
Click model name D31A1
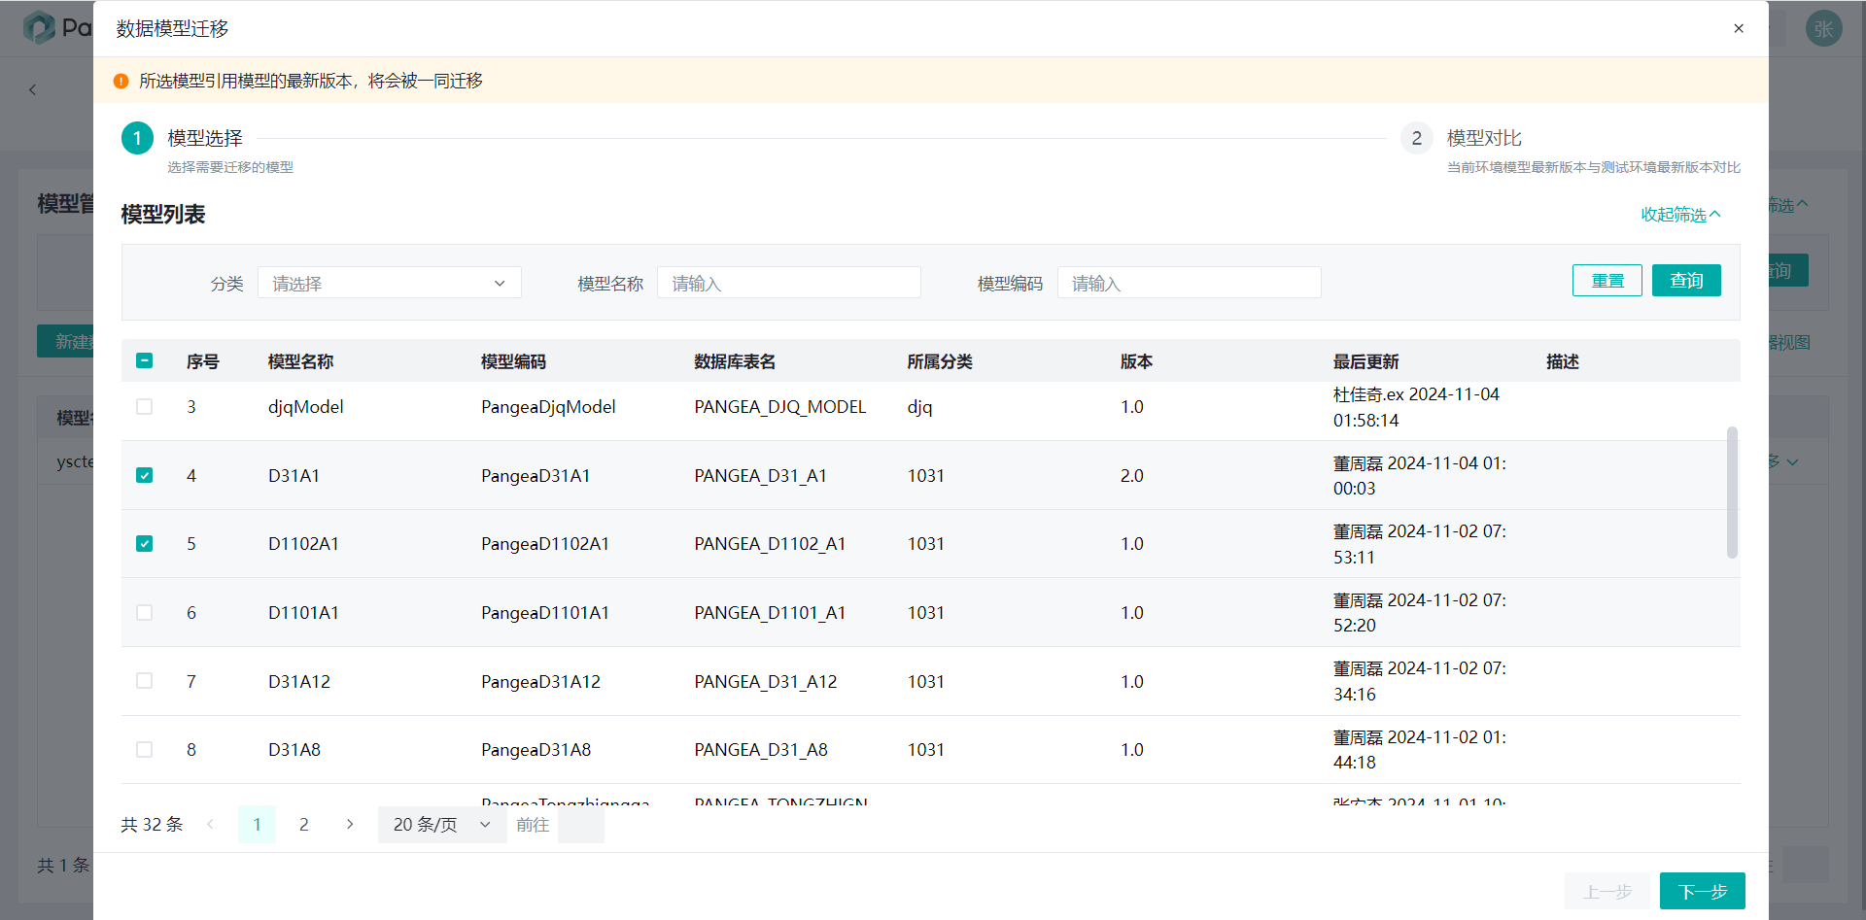tap(294, 475)
